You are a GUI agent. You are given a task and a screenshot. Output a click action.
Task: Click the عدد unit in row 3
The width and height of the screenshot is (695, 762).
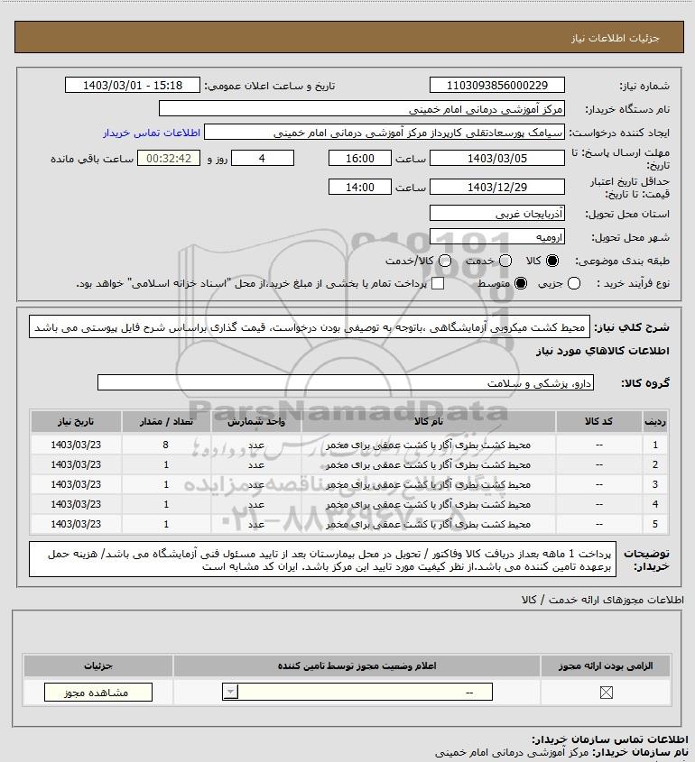[x=256, y=484]
